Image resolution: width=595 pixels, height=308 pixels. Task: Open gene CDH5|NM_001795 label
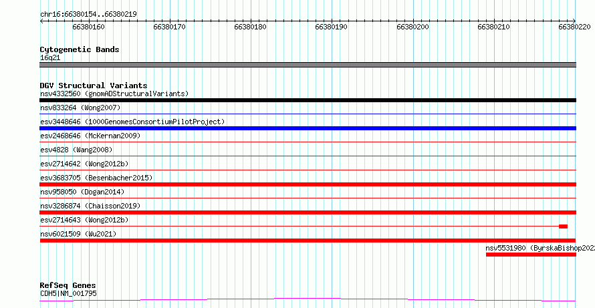click(68, 293)
